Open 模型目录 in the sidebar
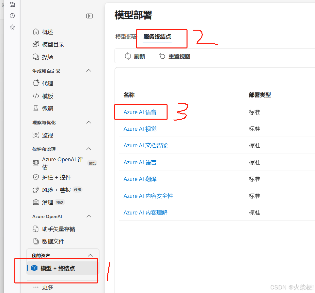 53,44
